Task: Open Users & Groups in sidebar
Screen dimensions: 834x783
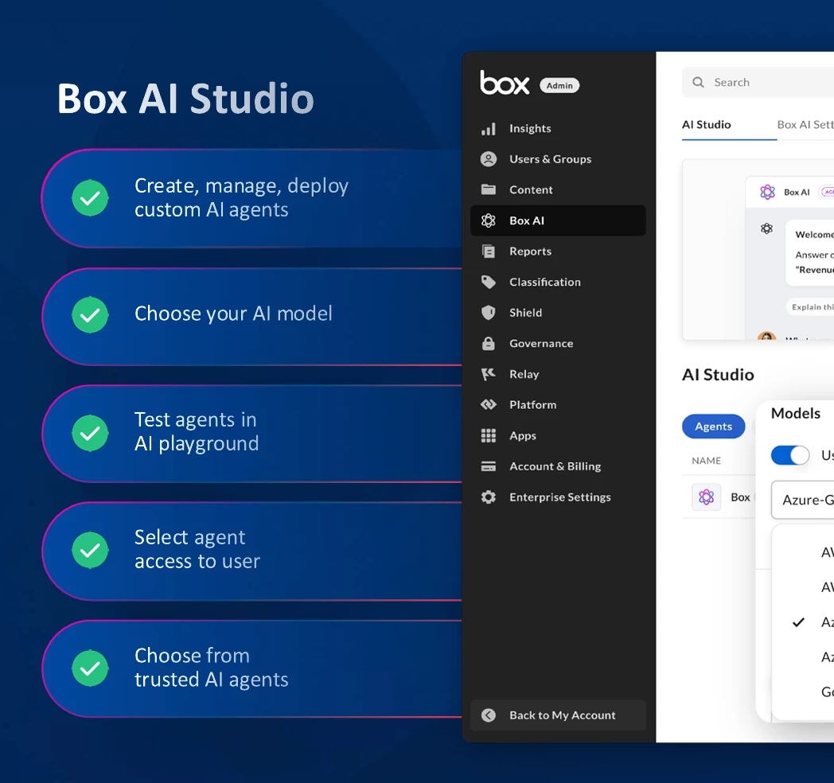Action: 558,159
